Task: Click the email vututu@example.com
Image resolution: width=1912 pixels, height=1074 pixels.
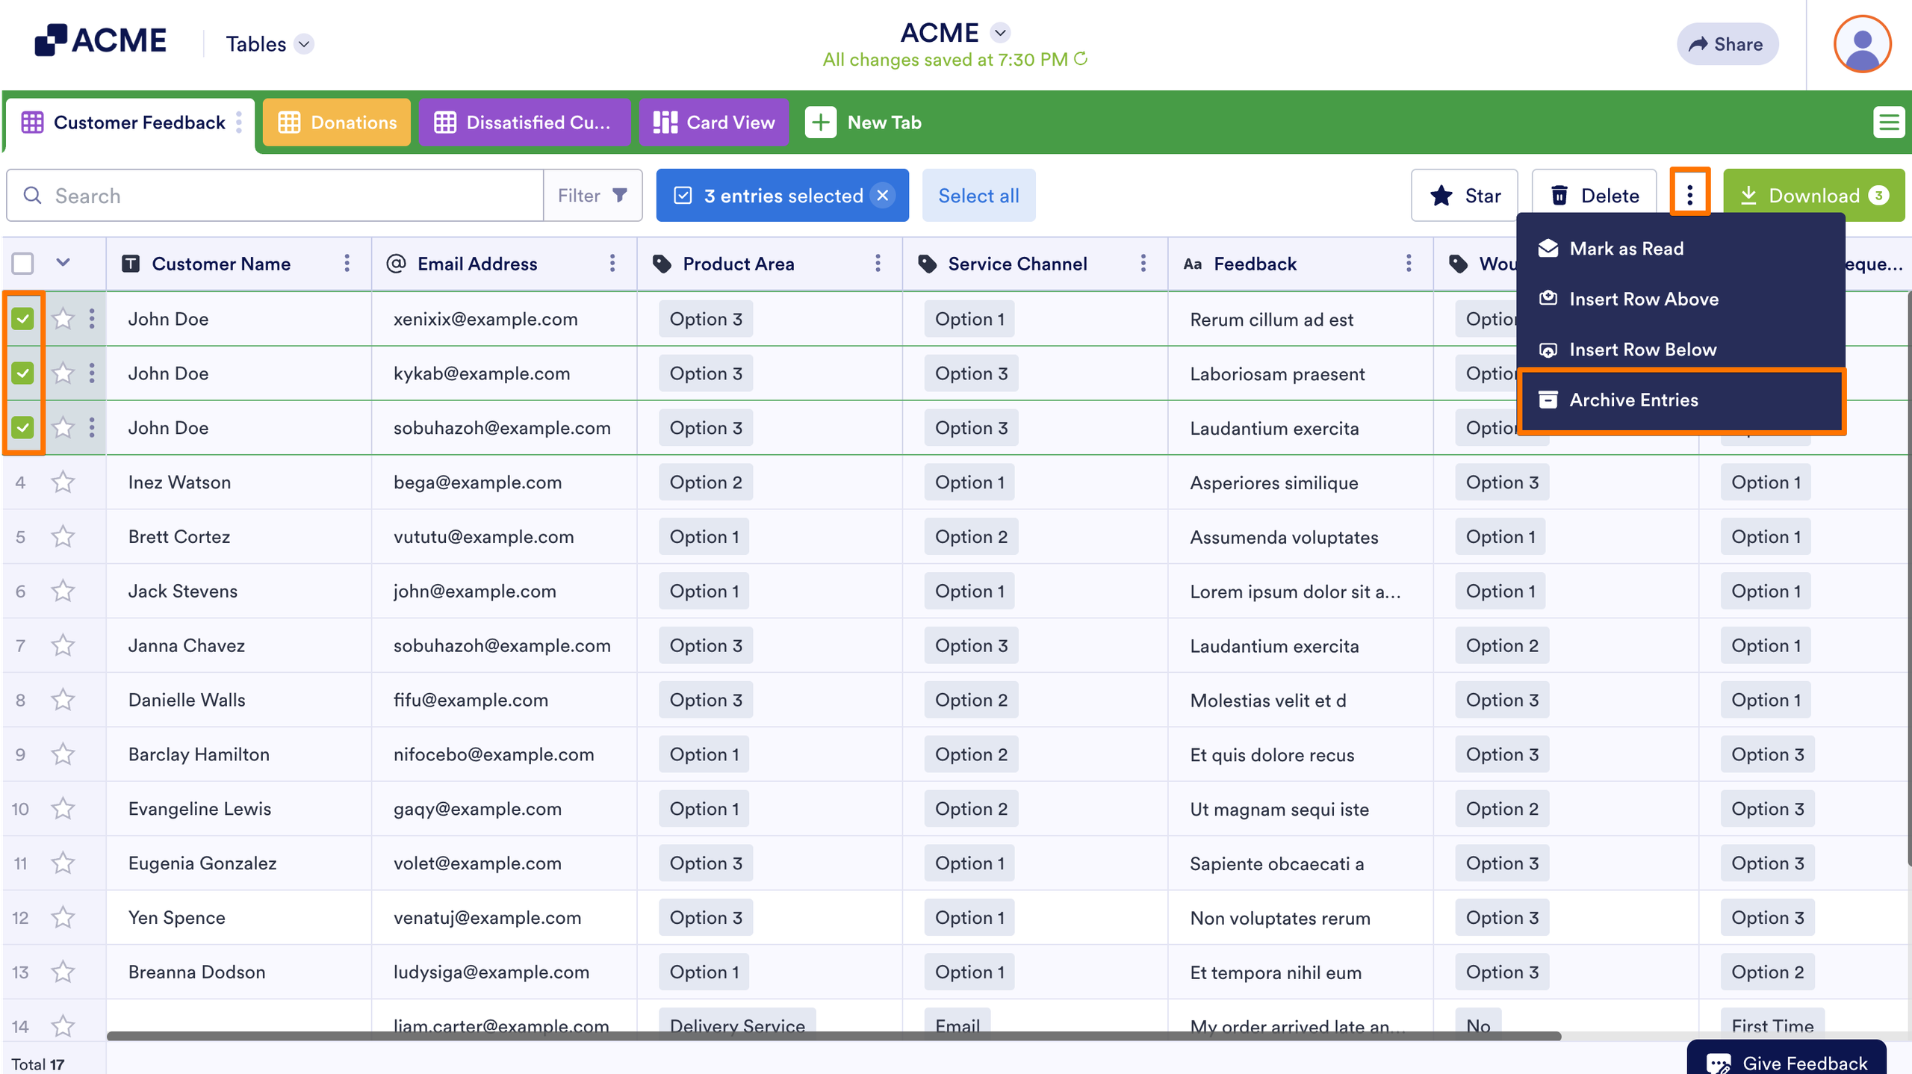Action: pyautogui.click(x=483, y=537)
